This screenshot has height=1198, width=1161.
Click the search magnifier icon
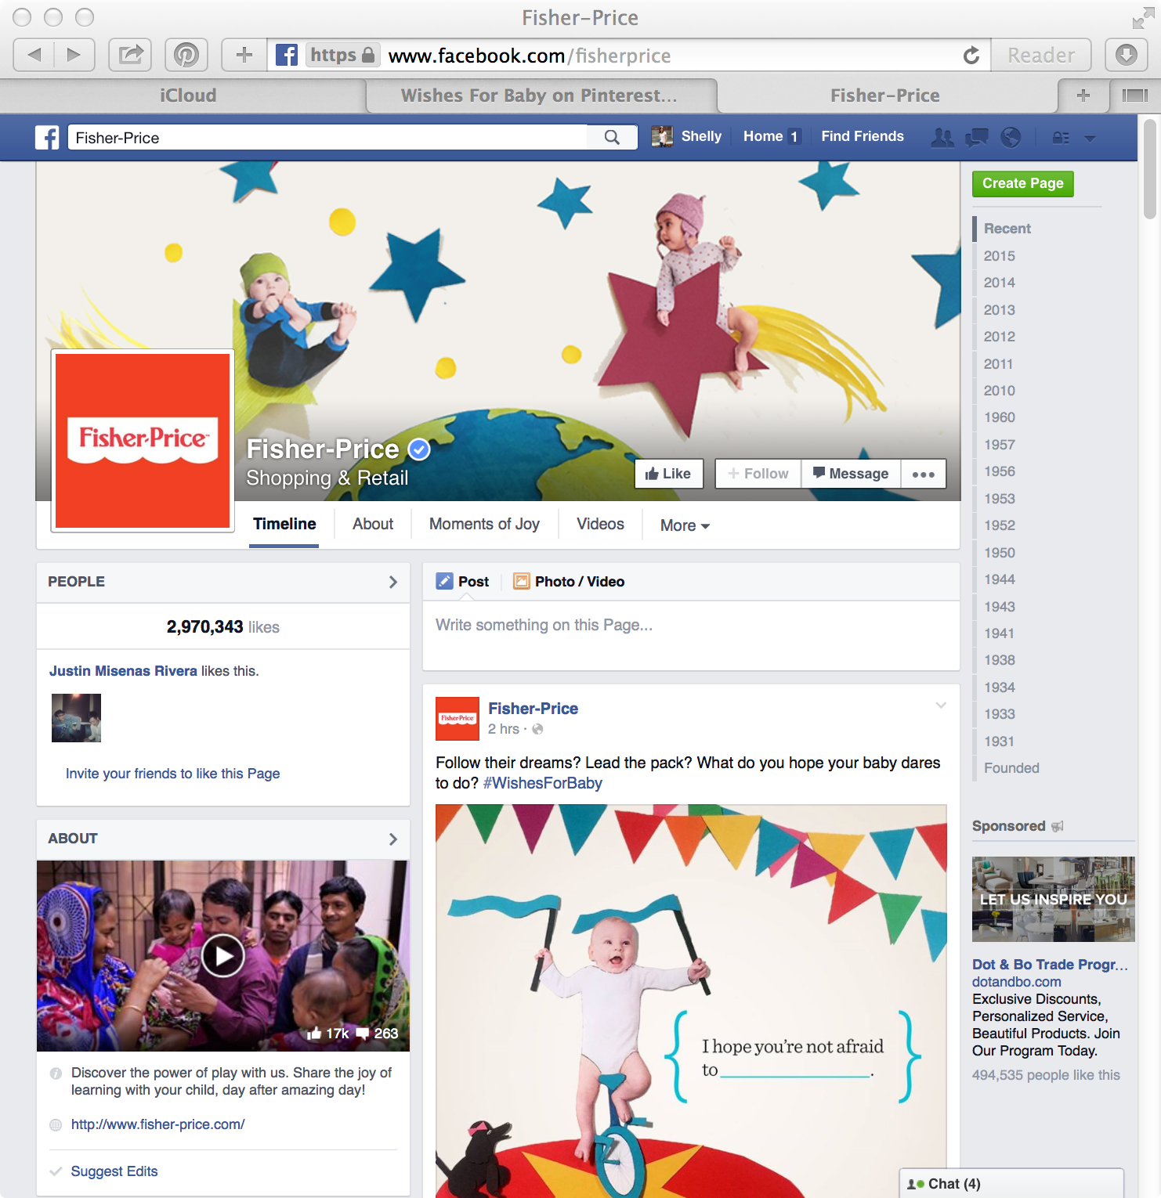pyautogui.click(x=612, y=137)
